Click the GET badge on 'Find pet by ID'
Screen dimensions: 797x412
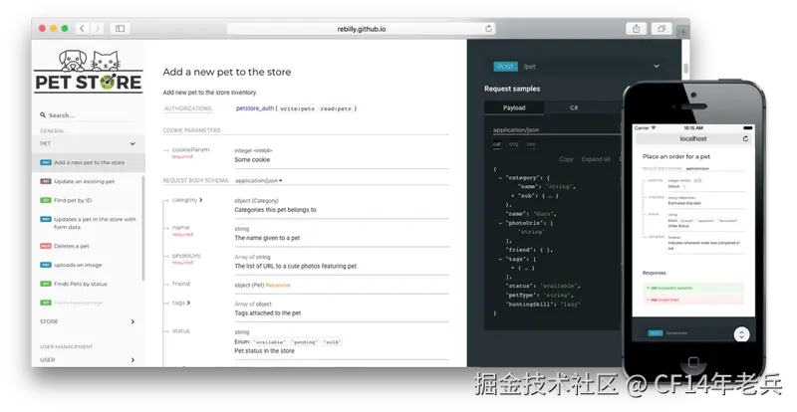46,200
